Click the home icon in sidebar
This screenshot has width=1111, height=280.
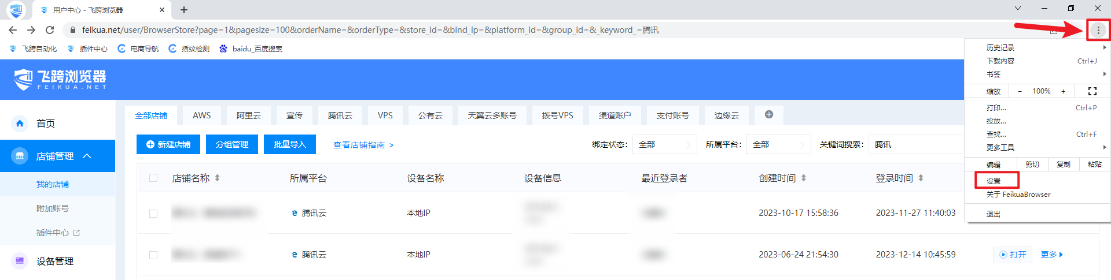click(20, 124)
